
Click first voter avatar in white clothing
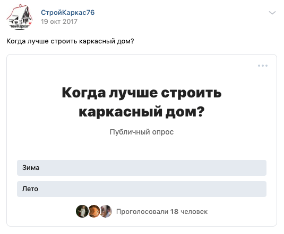point(82,211)
